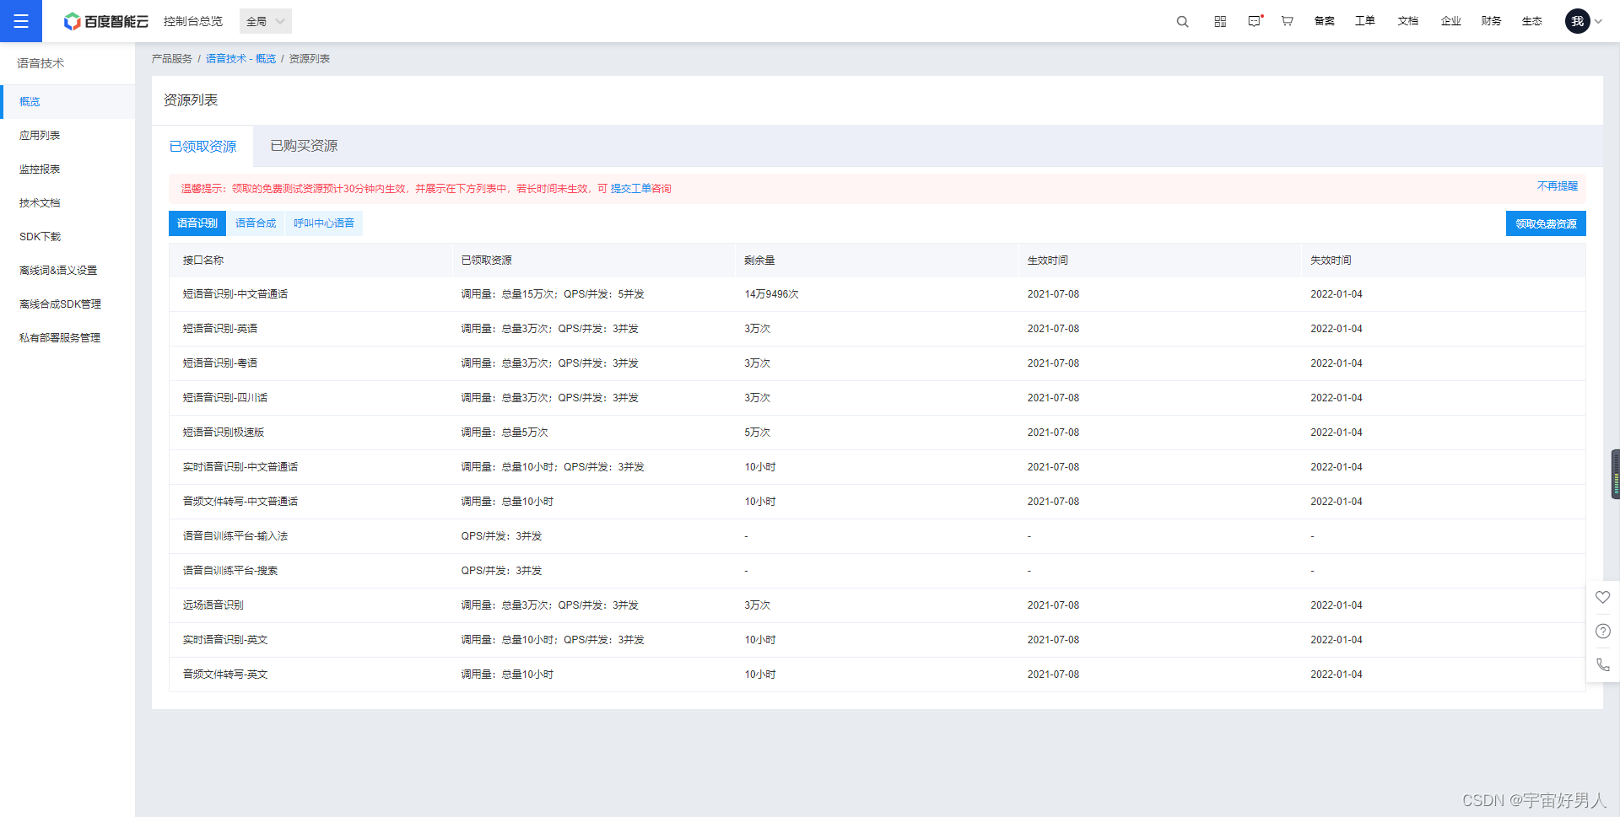Click the 提交工单咨询 link
Image resolution: width=1620 pixels, height=817 pixels.
[640, 189]
